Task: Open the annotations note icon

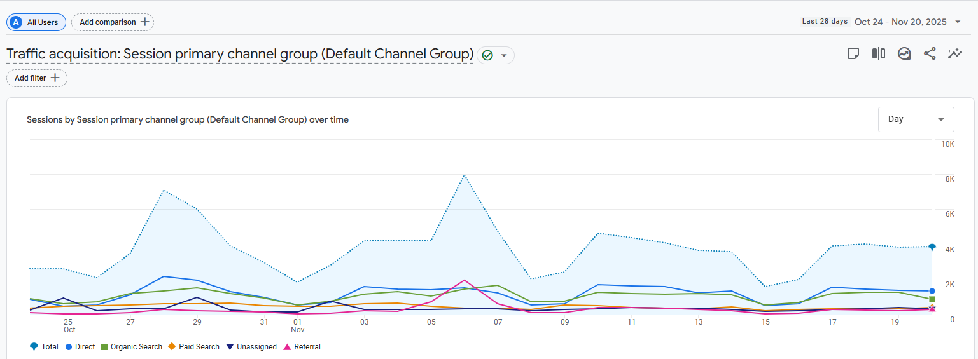Action: pos(854,54)
